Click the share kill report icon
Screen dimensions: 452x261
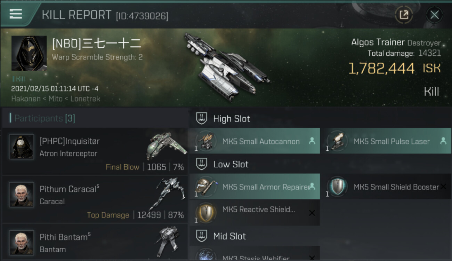click(x=404, y=15)
